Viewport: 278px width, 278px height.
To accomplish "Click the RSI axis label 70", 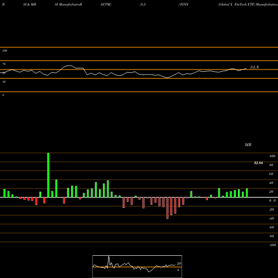I will tap(4, 64).
